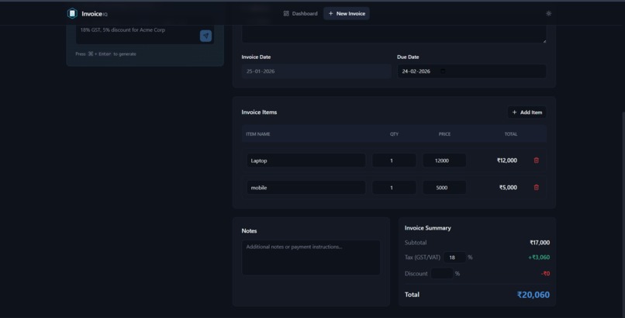
Task: Change the Laptop quantity field
Action: 394,161
